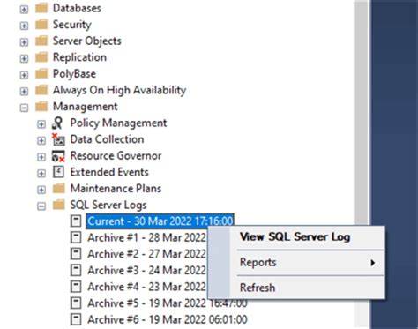
Task: Select Archive #1 - 28 Mar 2022 log
Action: click(x=146, y=237)
